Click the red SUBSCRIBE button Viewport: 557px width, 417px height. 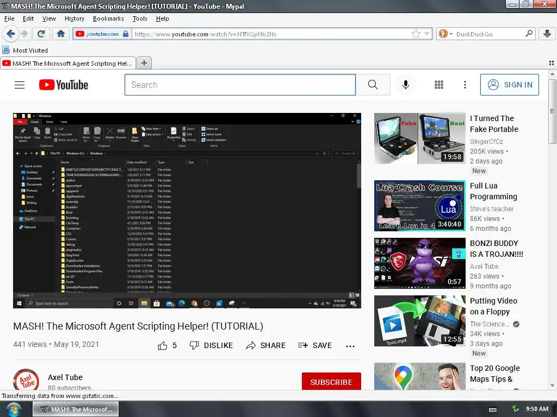pos(331,382)
